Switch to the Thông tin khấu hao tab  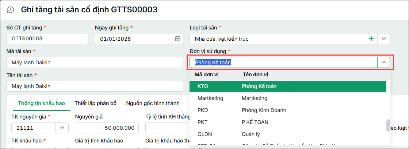click(x=41, y=103)
